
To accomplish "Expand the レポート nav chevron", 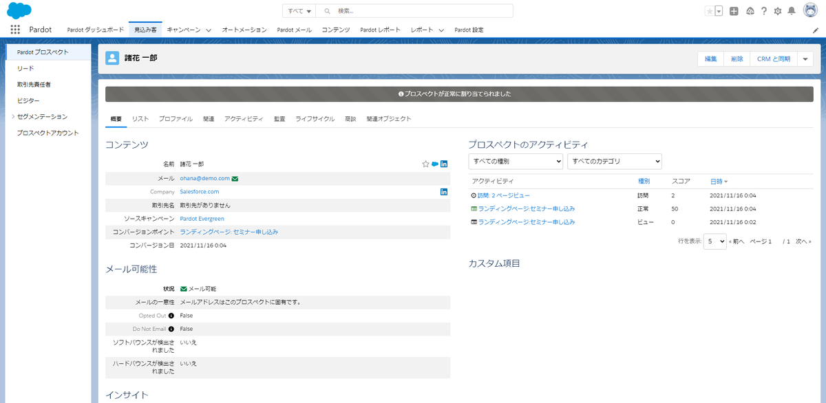I will click(x=440, y=30).
